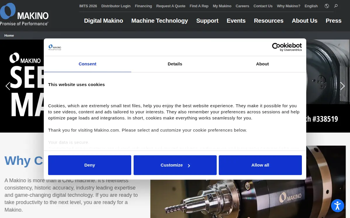Switch to the Details tab

point(175,64)
